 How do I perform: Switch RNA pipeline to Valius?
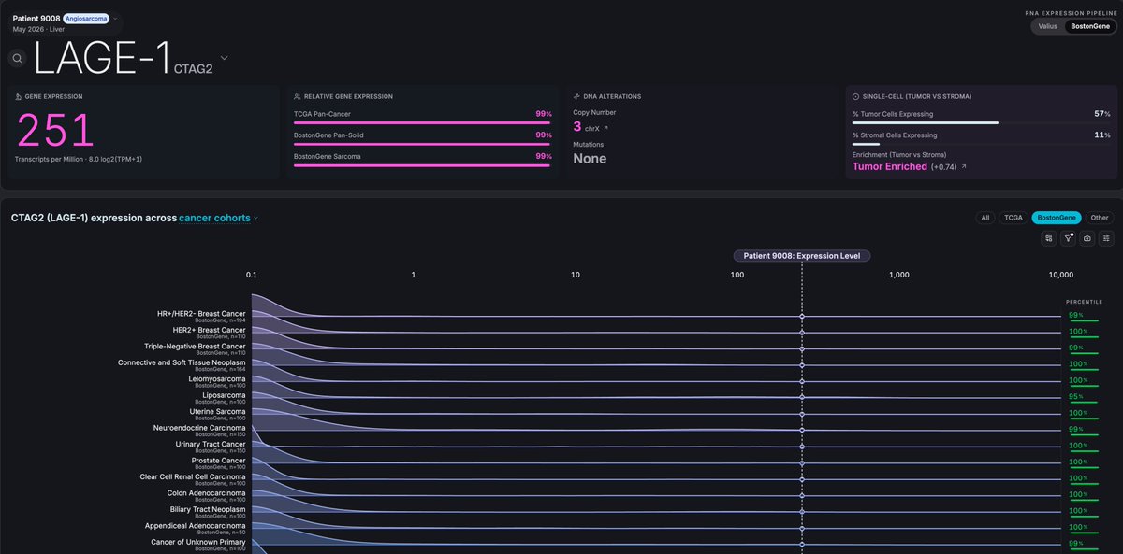(1048, 26)
